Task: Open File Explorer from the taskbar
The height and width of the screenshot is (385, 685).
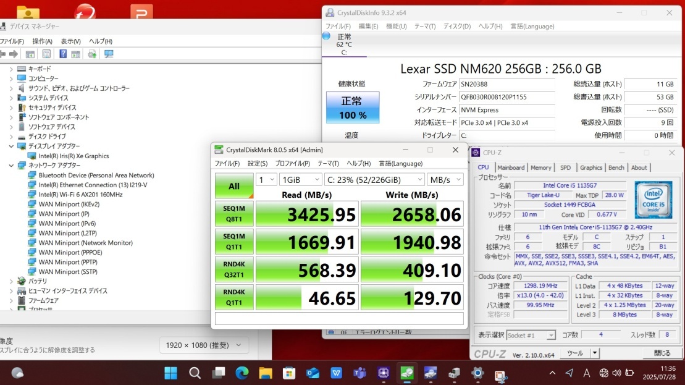Action: tap(265, 373)
